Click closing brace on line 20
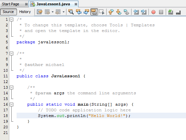Image resolution: width=186 pixels, height=140 pixels. click(x=18, y=127)
